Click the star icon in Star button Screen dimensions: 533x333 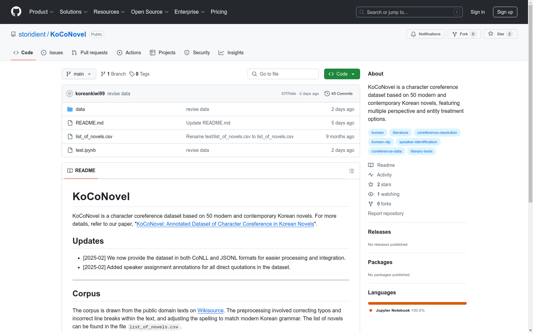click(x=491, y=34)
